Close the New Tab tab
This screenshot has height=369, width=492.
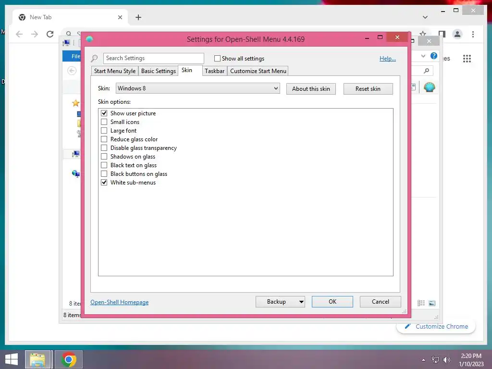point(120,17)
